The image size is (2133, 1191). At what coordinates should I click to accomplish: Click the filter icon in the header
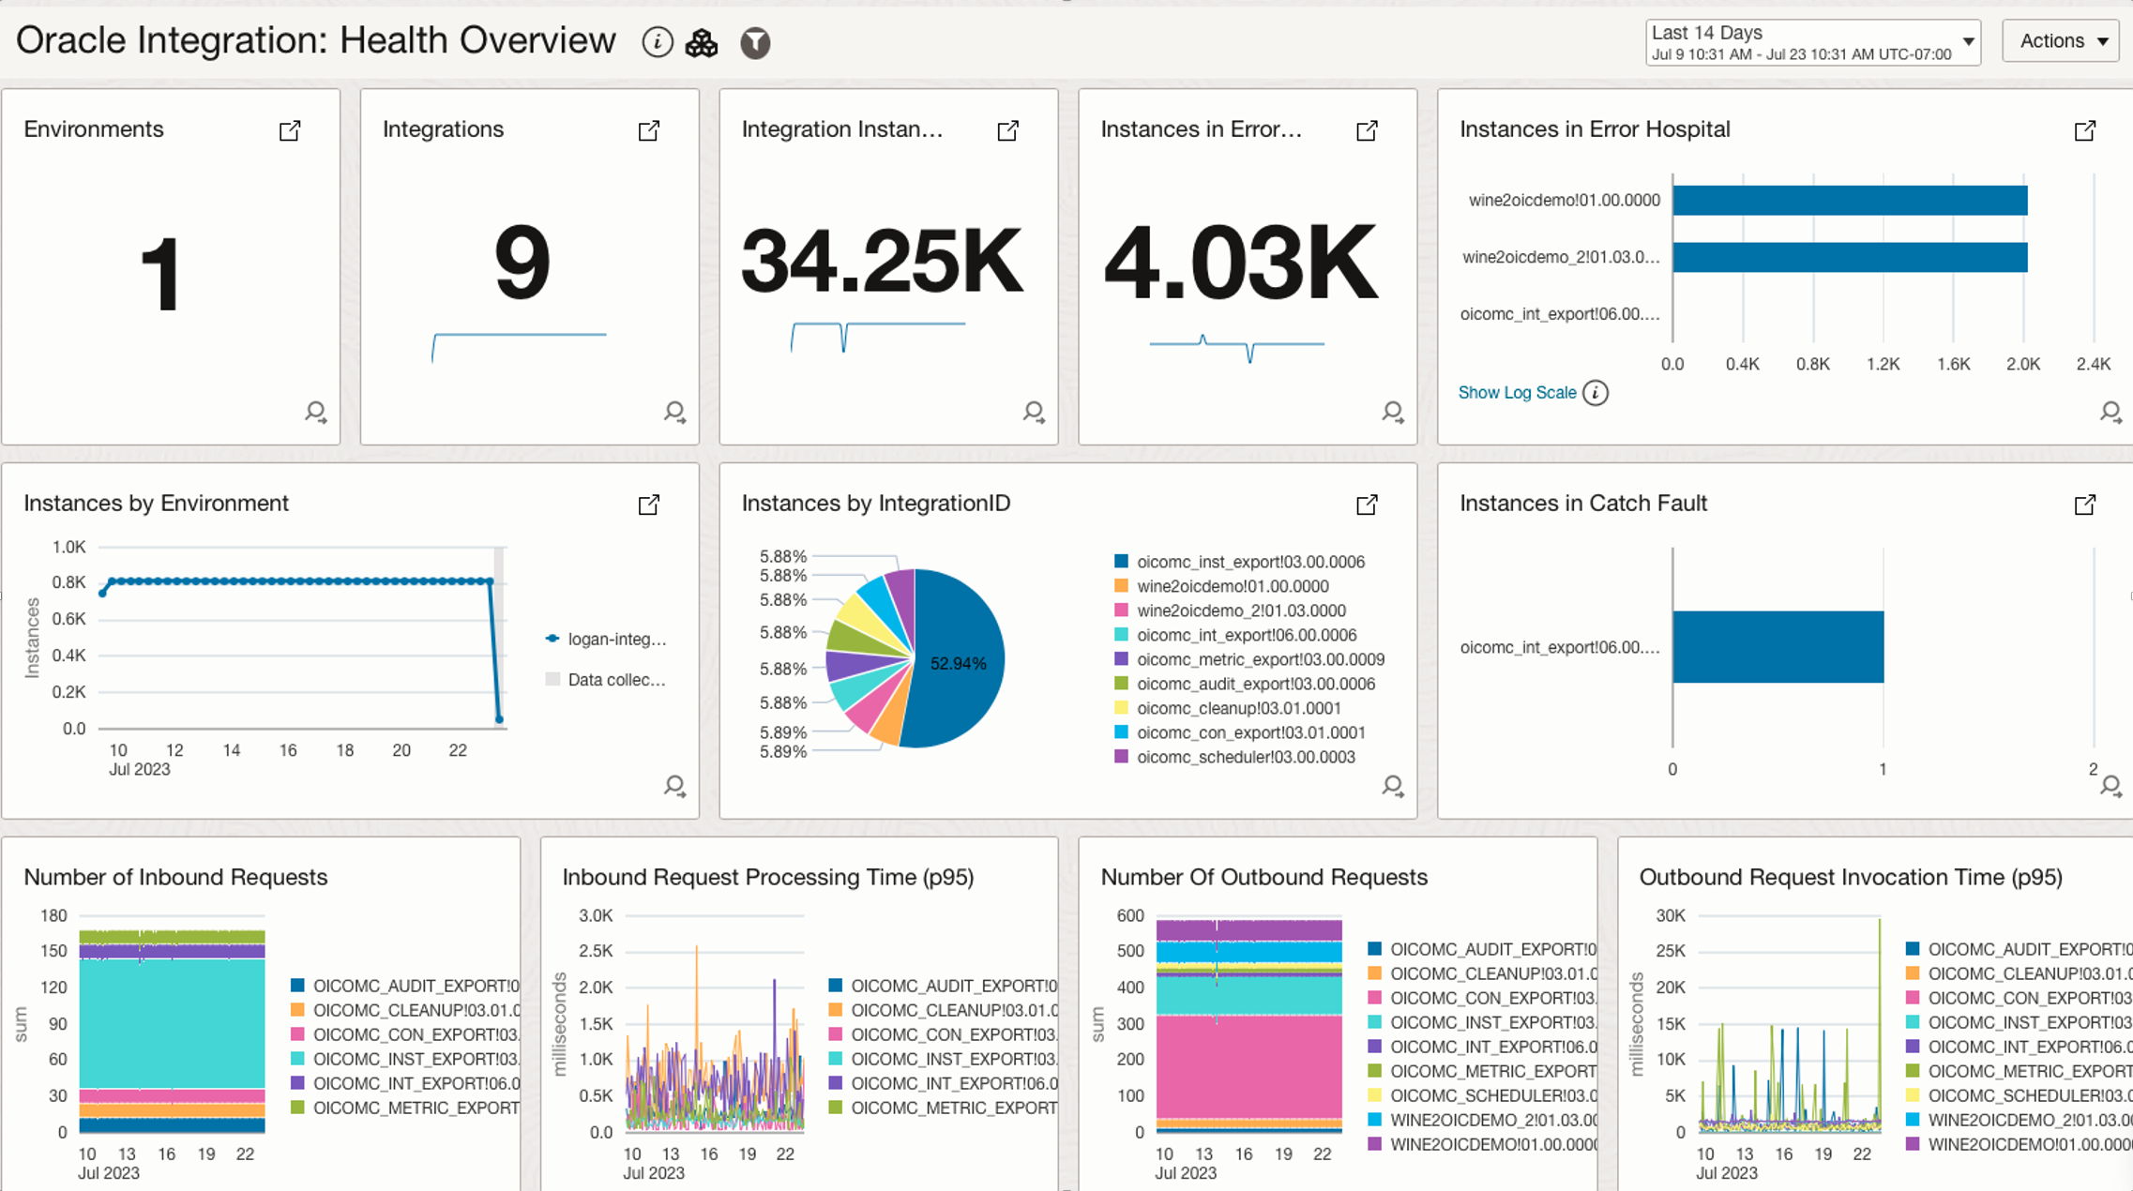(756, 42)
